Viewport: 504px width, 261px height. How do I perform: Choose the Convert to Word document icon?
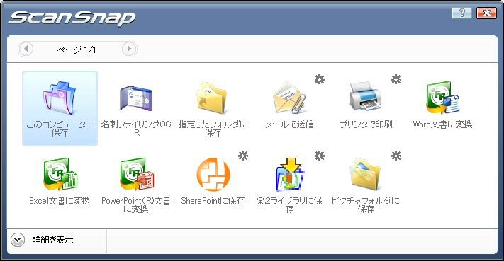tap(442, 98)
